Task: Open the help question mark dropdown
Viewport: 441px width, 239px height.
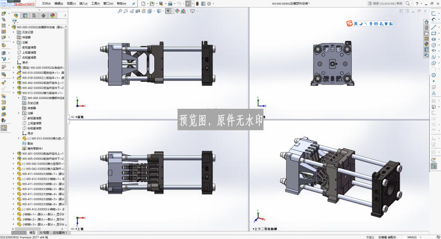Action: tap(421, 4)
